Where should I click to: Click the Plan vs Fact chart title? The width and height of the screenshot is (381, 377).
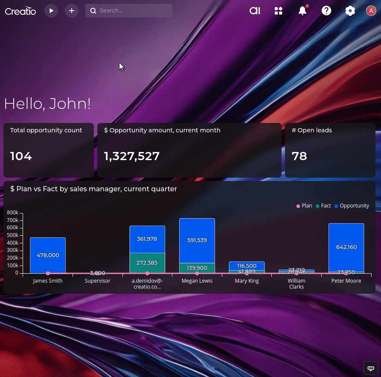[93, 189]
